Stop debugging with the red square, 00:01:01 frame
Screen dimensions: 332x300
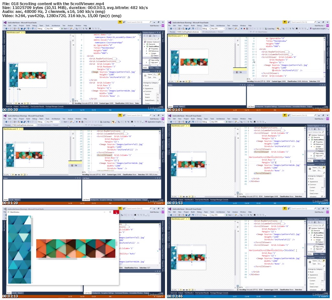click(x=244, y=28)
